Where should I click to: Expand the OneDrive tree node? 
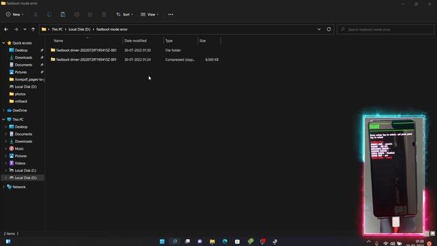point(3,111)
